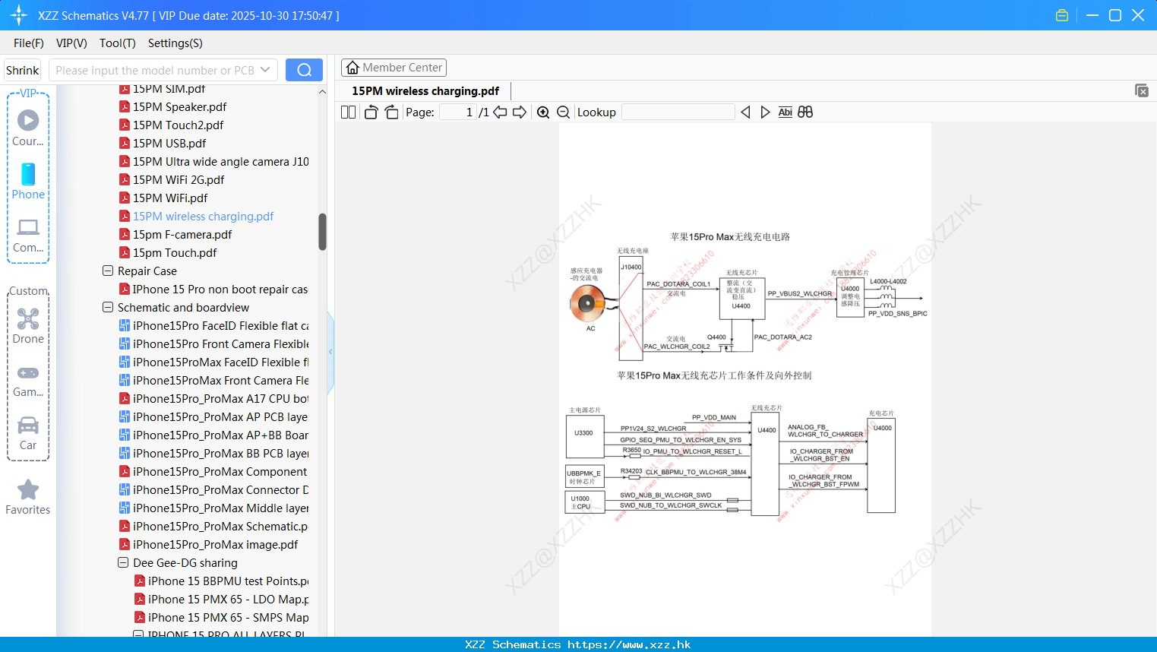Open iPhone15Pro FaceID Flexible flat cable file
1157x652 pixels.
pyautogui.click(x=214, y=326)
